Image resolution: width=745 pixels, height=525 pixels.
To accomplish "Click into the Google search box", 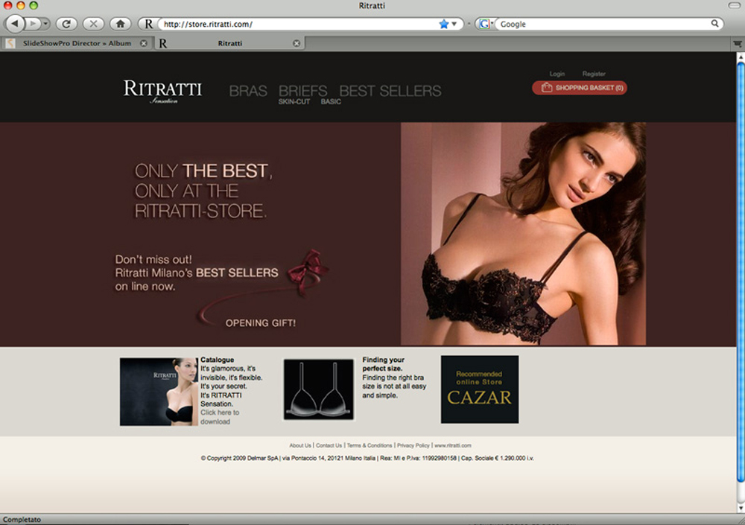I will tap(603, 24).
